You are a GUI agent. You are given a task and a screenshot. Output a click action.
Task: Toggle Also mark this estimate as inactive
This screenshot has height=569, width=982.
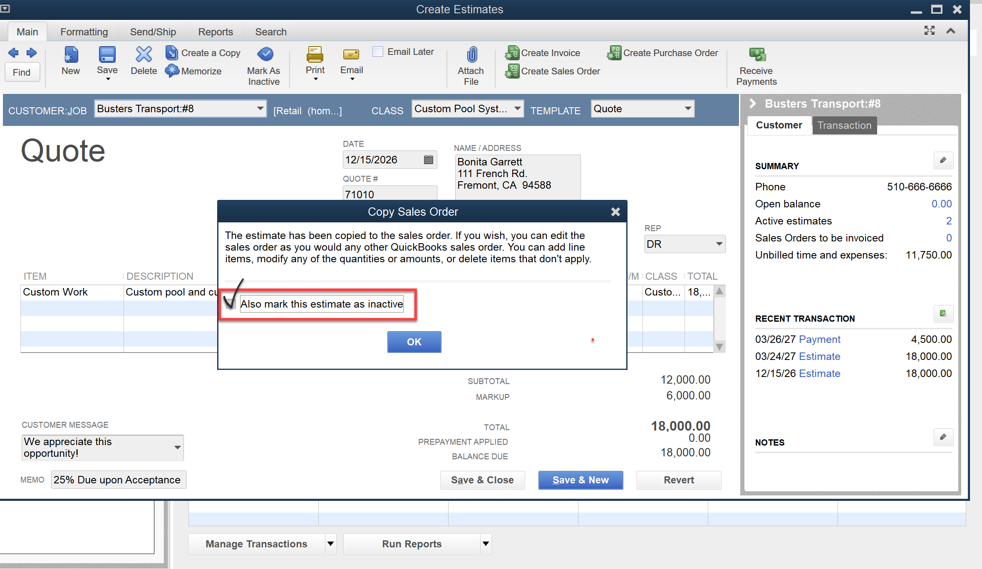(231, 304)
